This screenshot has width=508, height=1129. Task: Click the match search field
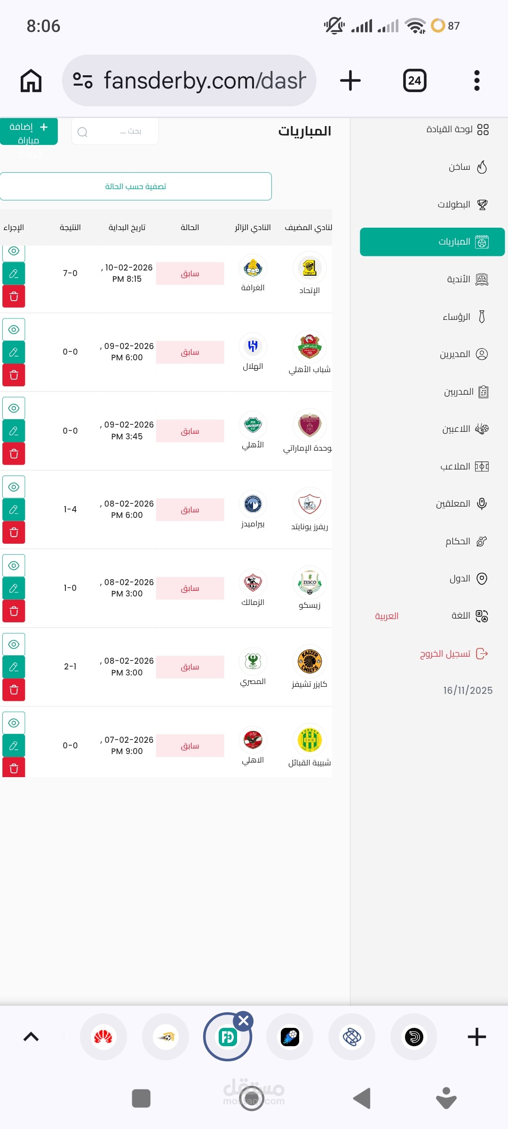coord(115,131)
